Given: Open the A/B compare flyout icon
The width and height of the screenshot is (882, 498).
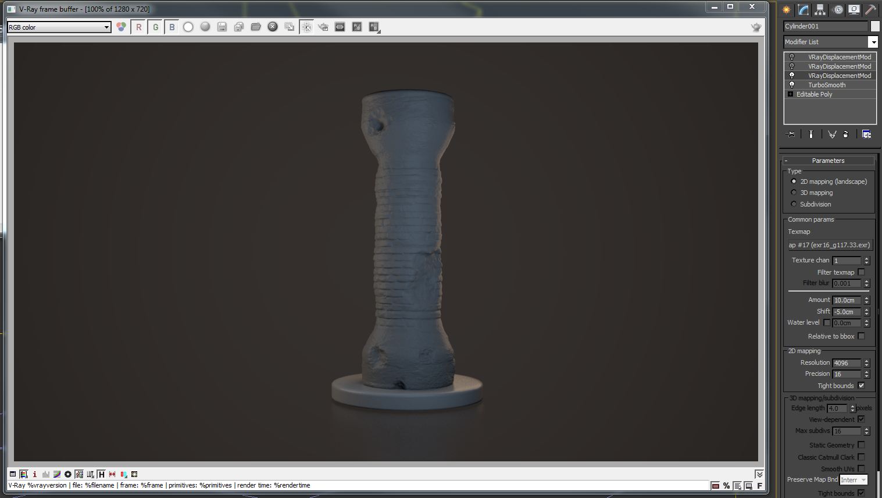Looking at the screenshot, I should coord(374,27).
